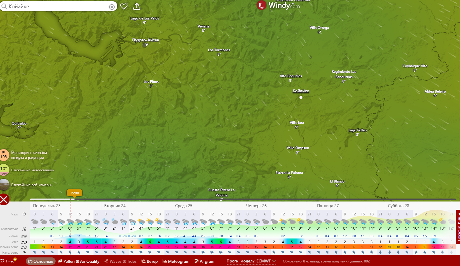This screenshot has width=460, height=266.
Task: Click Coyhaique Alto map label
Action: point(415,66)
